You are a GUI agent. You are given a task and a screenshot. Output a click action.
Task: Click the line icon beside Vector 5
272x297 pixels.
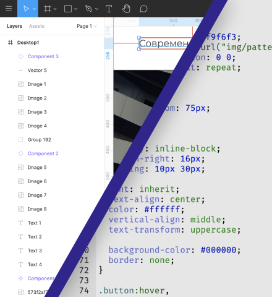point(20,71)
